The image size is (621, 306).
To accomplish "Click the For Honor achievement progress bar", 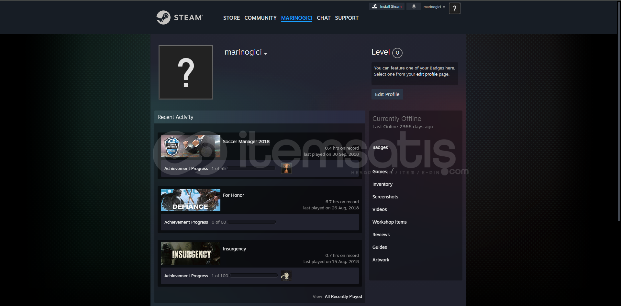I will pyautogui.click(x=251, y=222).
